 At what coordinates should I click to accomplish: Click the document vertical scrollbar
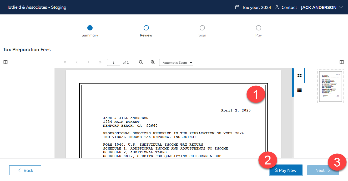point(293,83)
